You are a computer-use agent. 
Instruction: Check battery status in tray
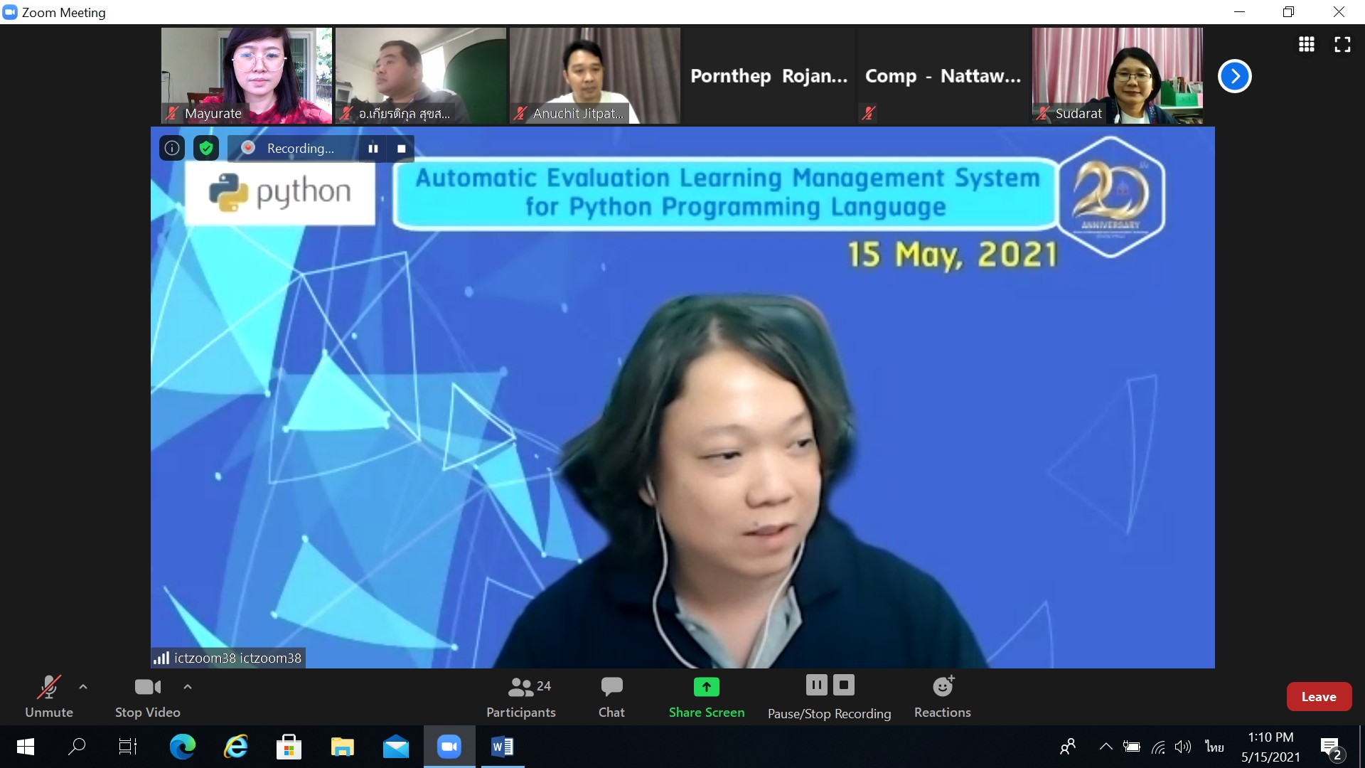pos(1132,747)
